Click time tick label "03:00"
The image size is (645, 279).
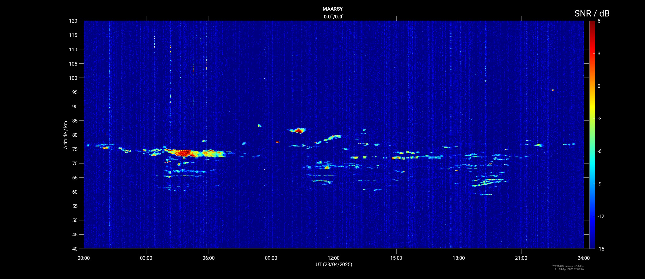point(146,258)
